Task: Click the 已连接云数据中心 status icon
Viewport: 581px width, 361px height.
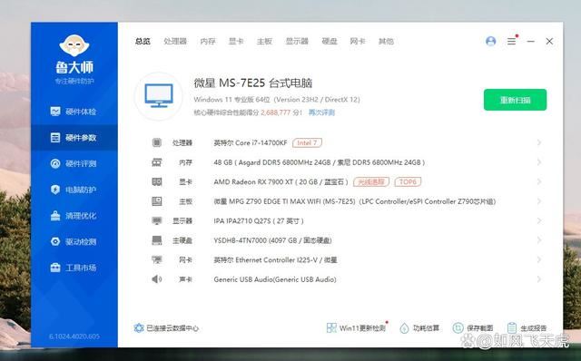Action: (x=139, y=327)
